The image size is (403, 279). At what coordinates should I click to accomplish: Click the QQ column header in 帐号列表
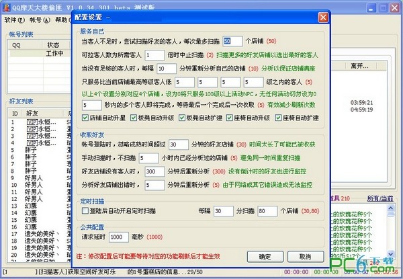tap(26, 45)
